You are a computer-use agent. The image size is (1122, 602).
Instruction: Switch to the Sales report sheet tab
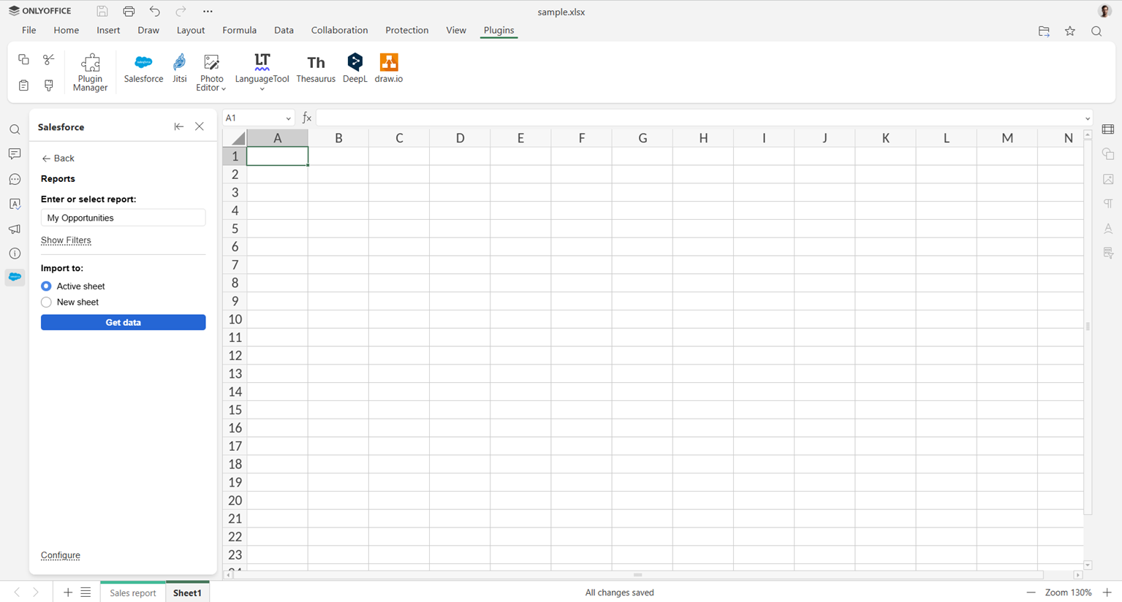tap(132, 593)
